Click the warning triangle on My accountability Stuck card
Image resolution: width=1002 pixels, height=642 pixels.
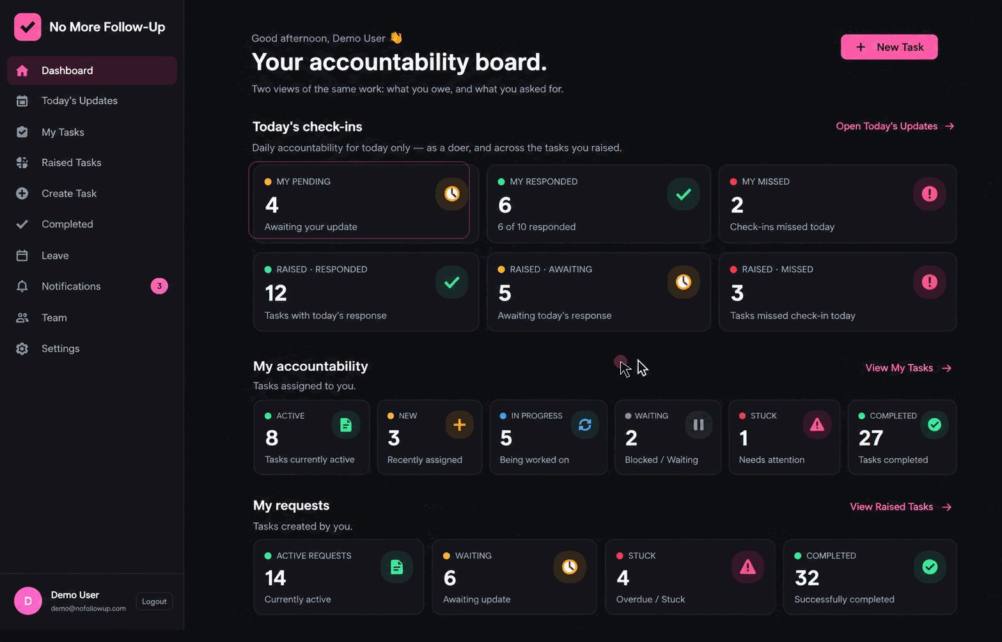click(x=817, y=425)
